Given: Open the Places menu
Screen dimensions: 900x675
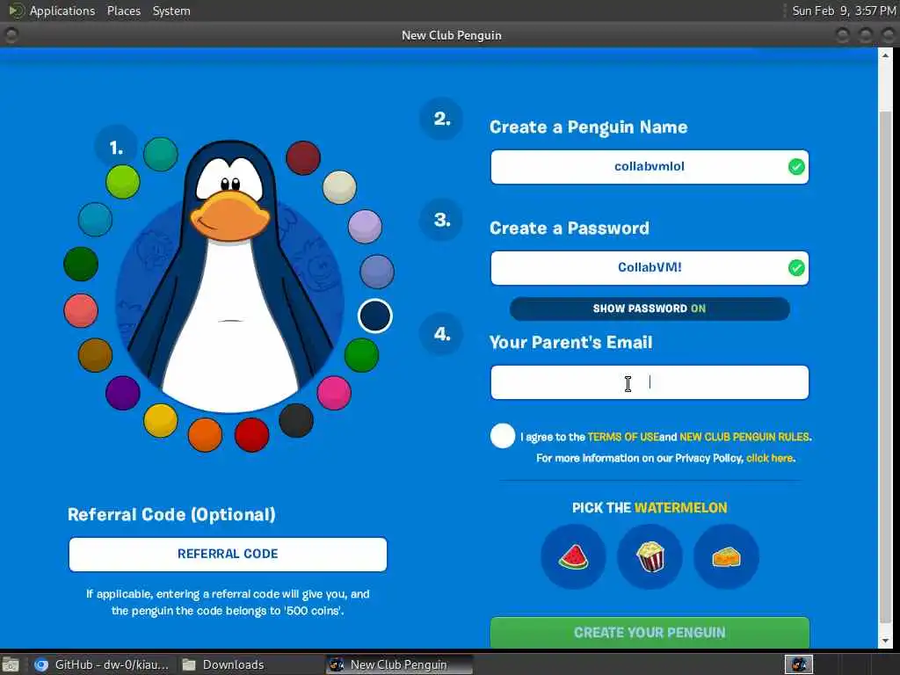Looking at the screenshot, I should point(123,11).
